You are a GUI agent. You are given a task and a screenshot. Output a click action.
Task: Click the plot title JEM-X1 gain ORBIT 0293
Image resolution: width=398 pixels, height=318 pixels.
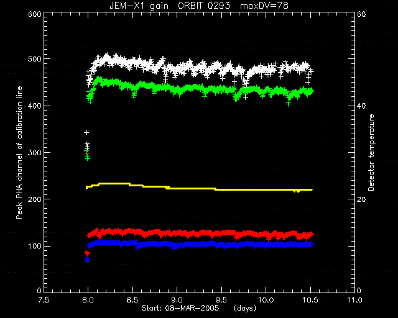[170, 6]
